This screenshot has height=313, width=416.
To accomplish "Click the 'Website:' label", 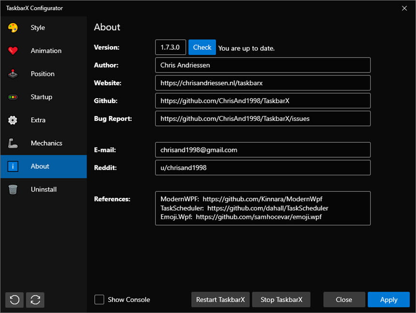I will 108,83.
